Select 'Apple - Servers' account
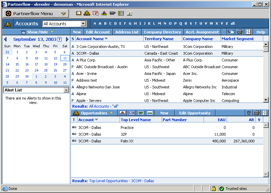This screenshot has height=193, width=271. (167, 100)
